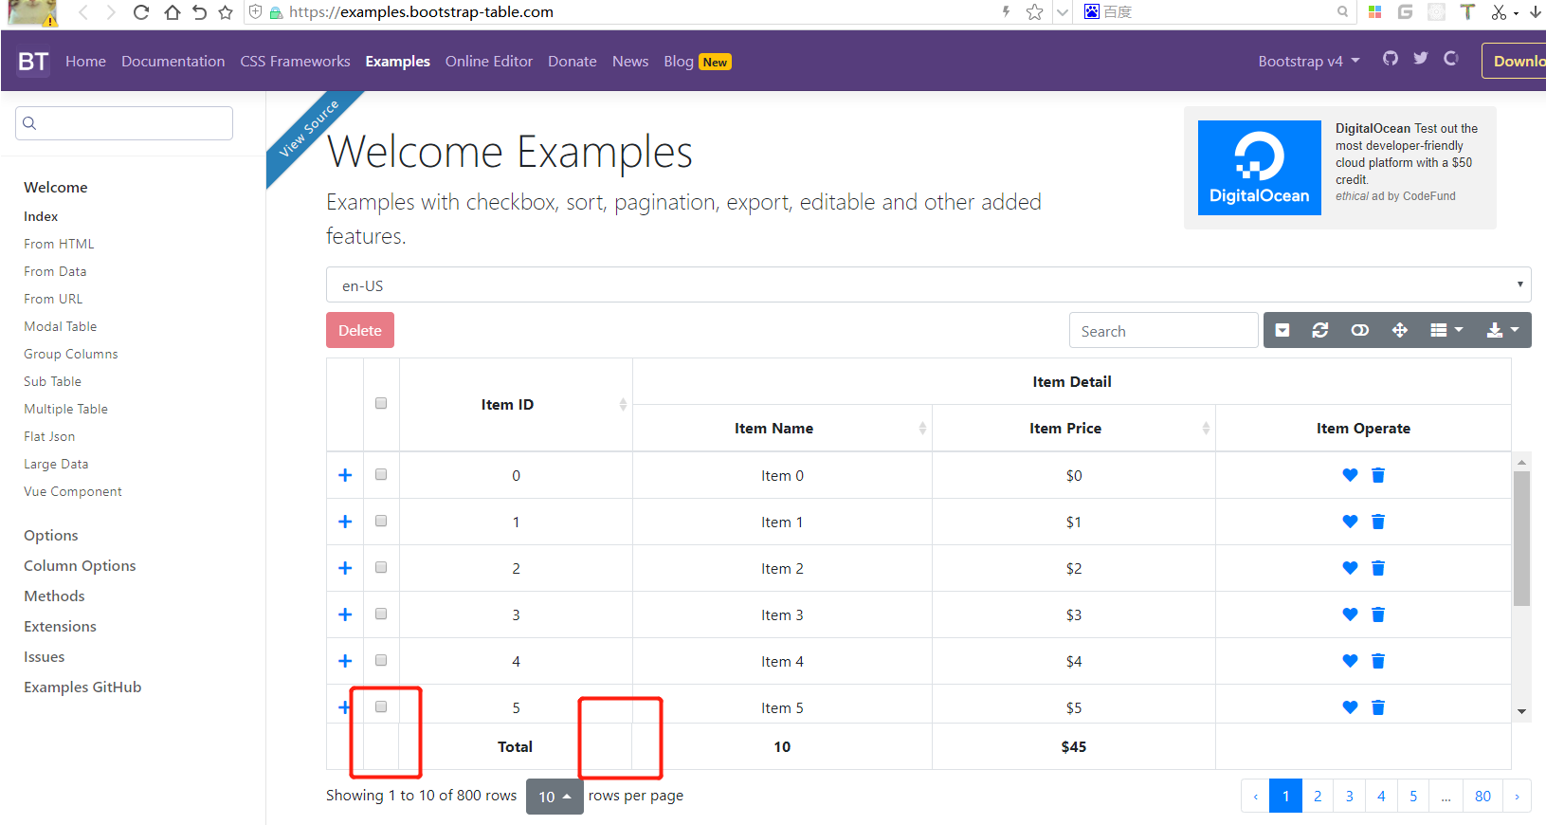
Task: Open the GitHub icon in the navbar
Action: [1391, 59]
